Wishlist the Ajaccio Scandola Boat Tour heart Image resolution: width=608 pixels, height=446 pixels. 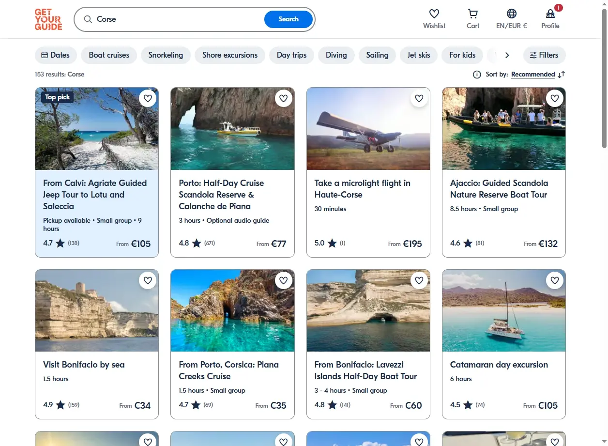[555, 98]
